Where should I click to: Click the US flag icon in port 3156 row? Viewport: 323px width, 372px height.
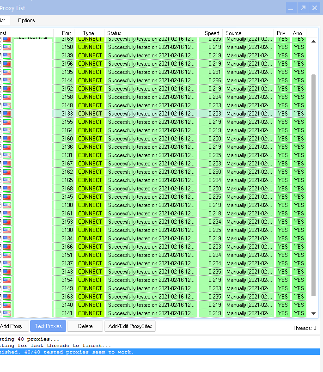(7, 64)
